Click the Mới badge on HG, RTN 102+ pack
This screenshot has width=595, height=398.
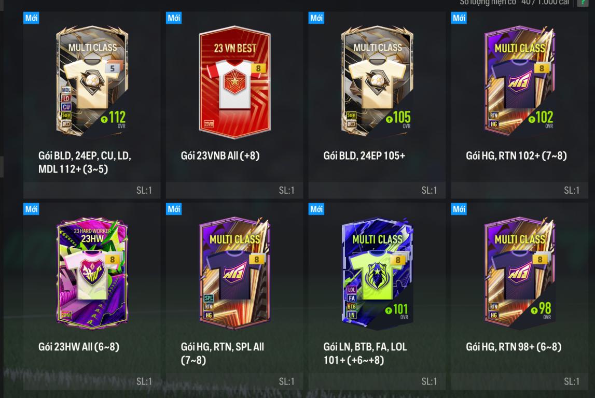(x=459, y=18)
